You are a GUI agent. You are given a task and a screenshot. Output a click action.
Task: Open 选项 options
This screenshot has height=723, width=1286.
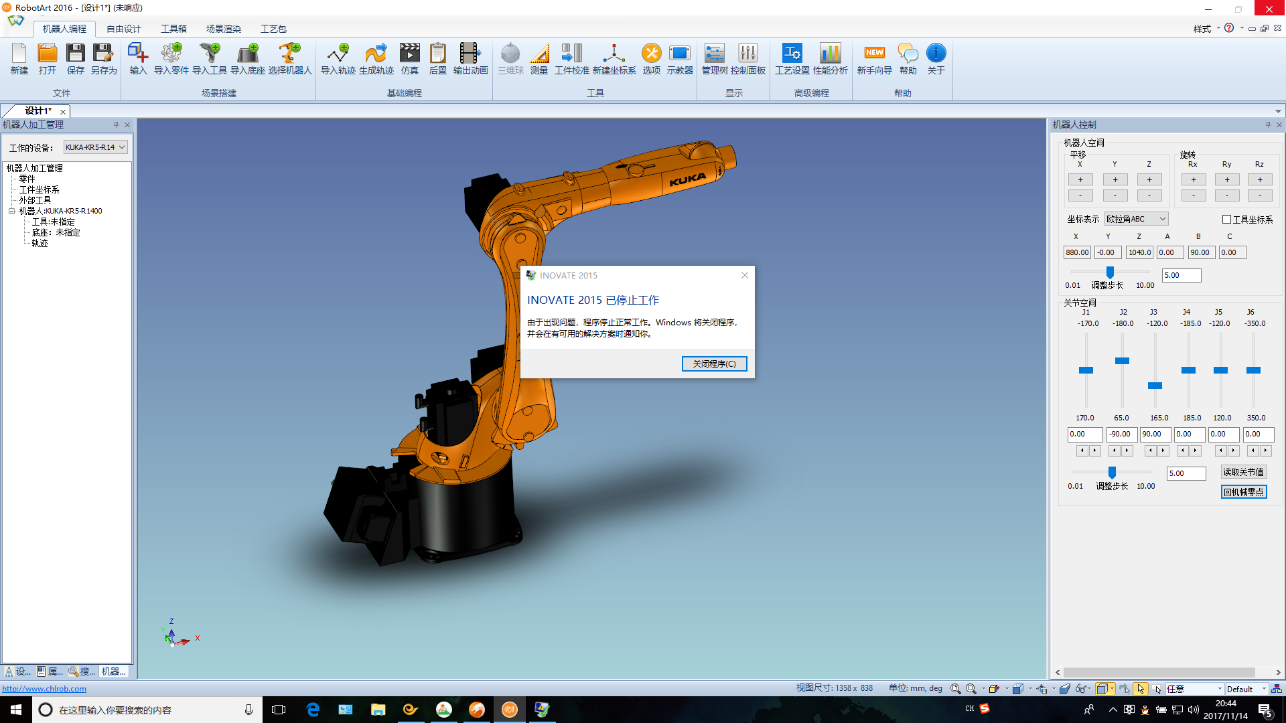652,59
